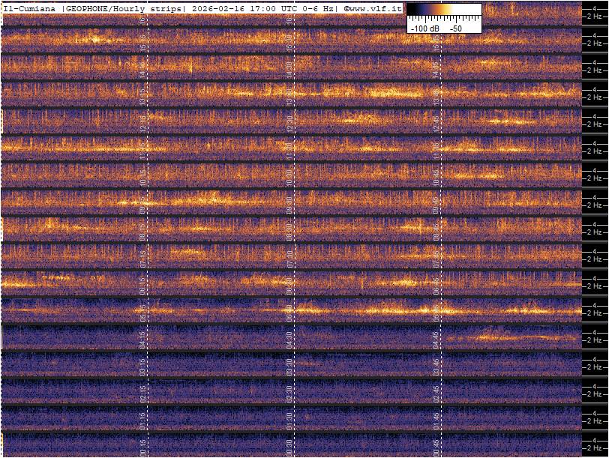609x458 pixels.
Task: Click the 01:30 time marker
Action: pyautogui.click(x=289, y=419)
